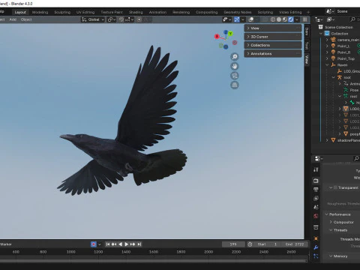Click the pan hand icon in viewport
The width and height of the screenshot is (360, 270).
point(235,66)
